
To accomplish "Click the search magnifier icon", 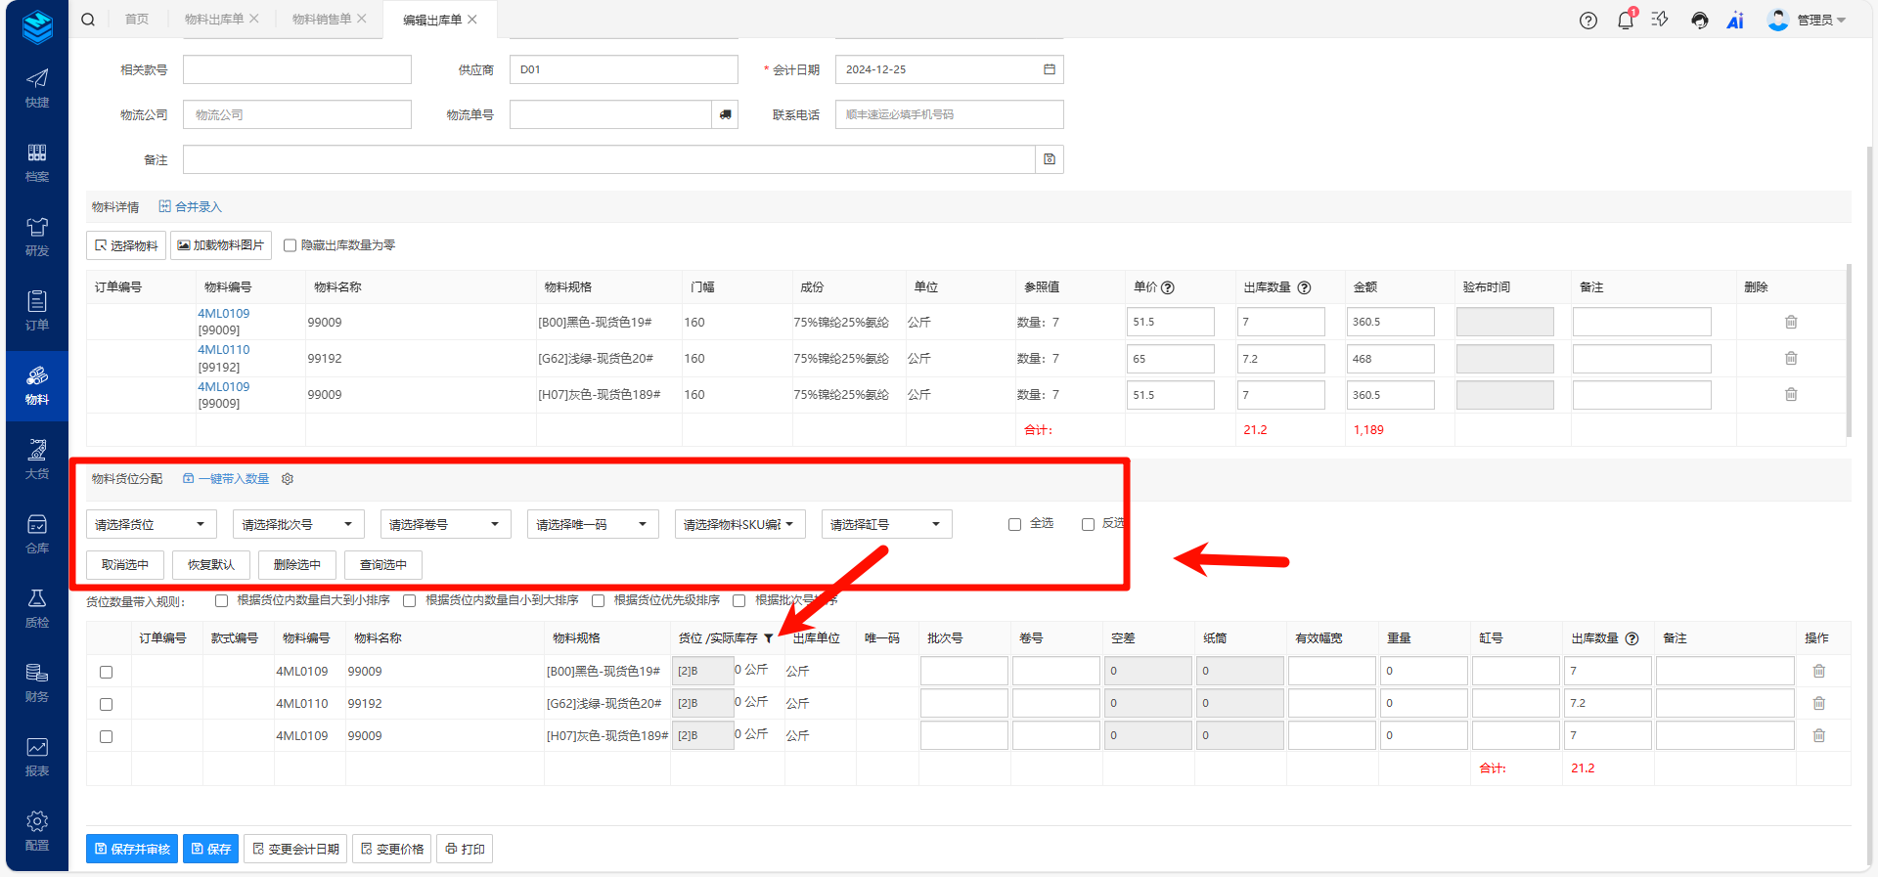I will [x=88, y=20].
